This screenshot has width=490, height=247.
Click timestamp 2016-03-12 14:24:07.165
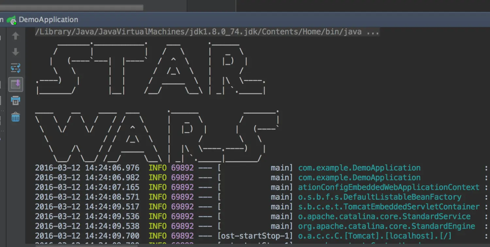pos(87,188)
